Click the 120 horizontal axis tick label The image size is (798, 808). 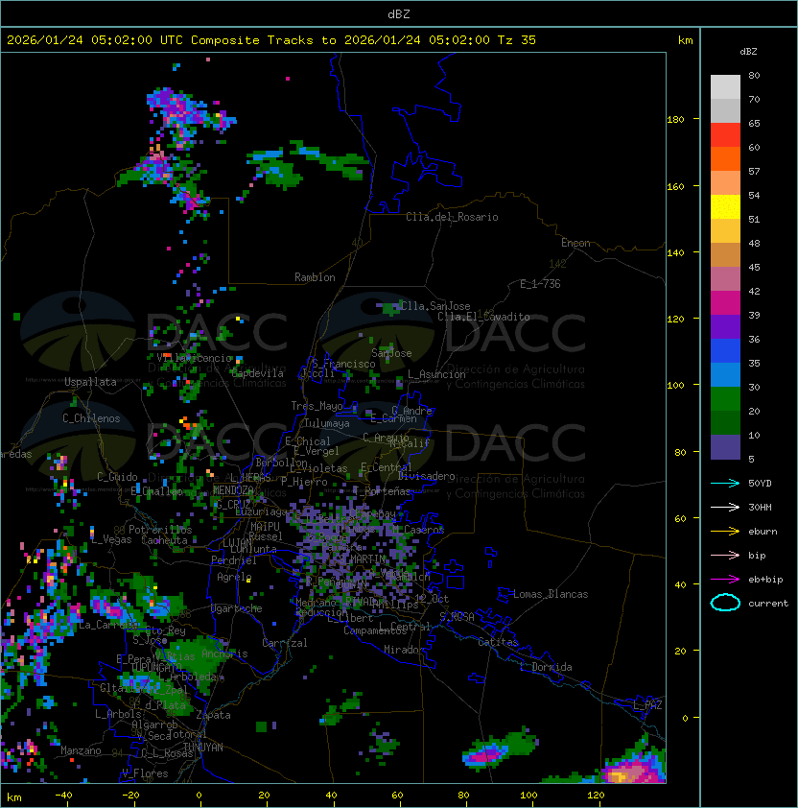596,796
